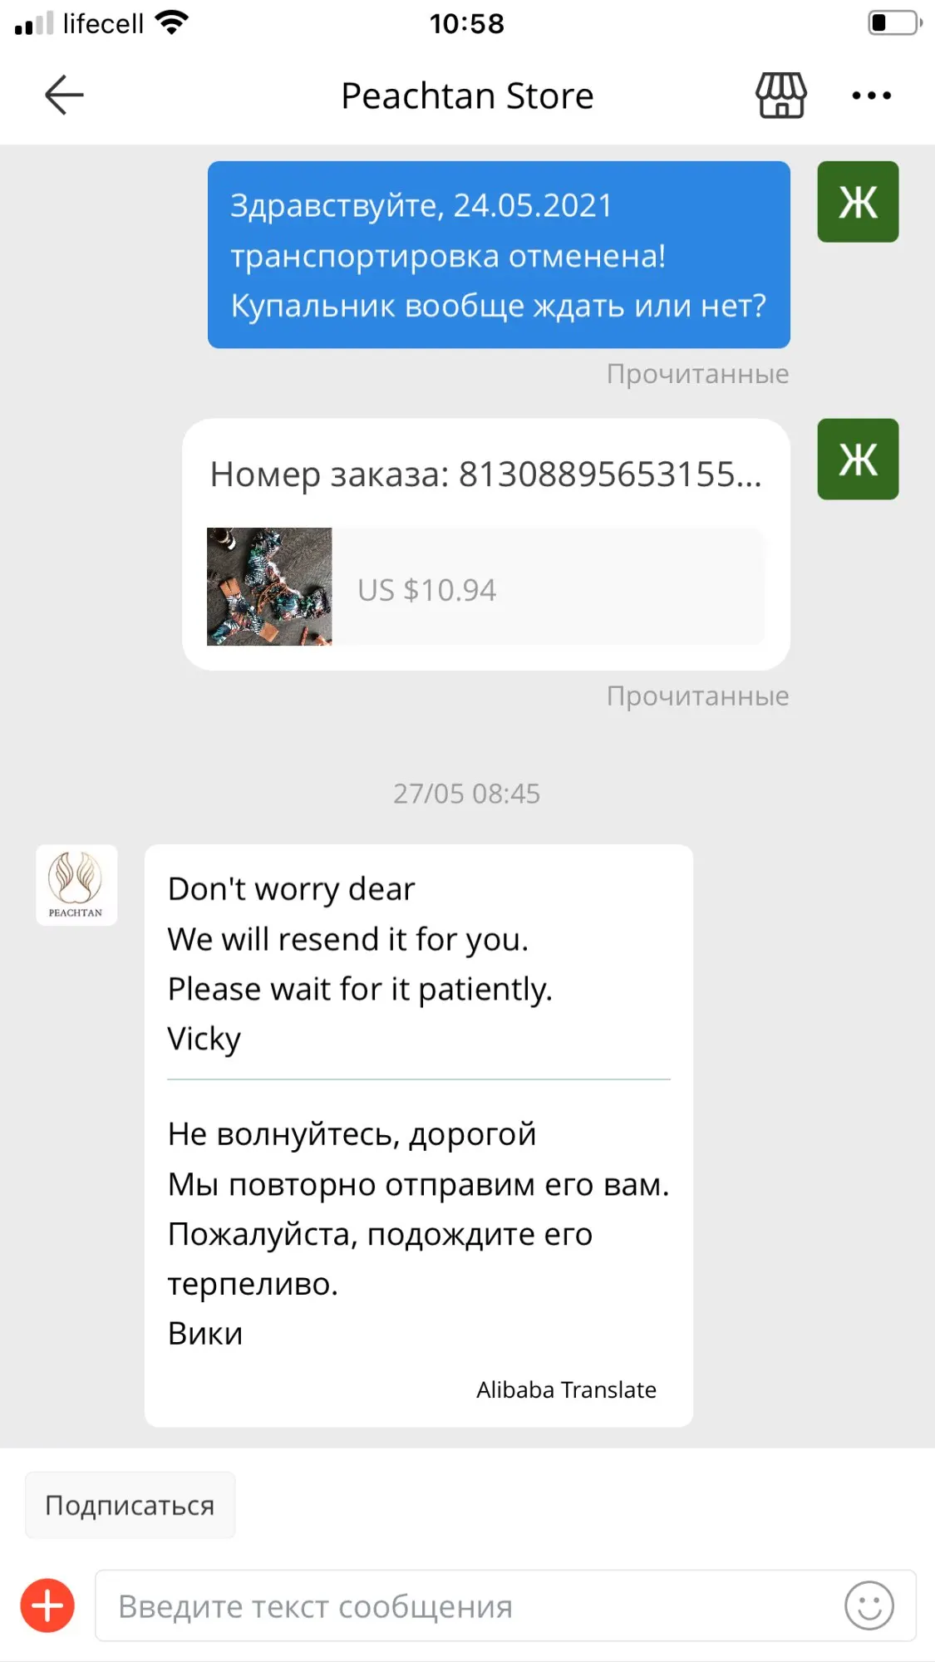Open the swimsuit product thumbnail
Viewport: 935px width, 1662px height.
(x=269, y=587)
